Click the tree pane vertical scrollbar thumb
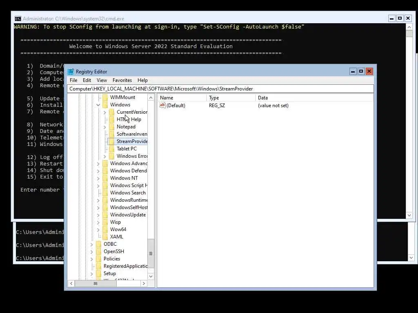Viewport: 418px width, 313px height. click(x=151, y=253)
